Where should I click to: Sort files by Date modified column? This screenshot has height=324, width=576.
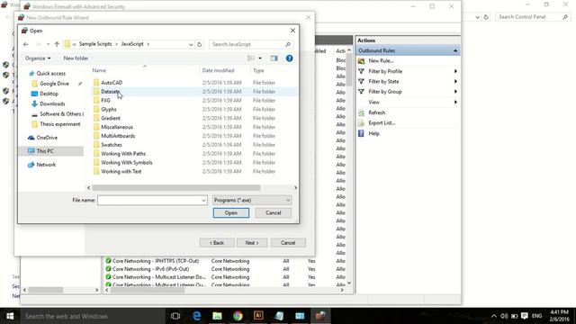point(218,70)
